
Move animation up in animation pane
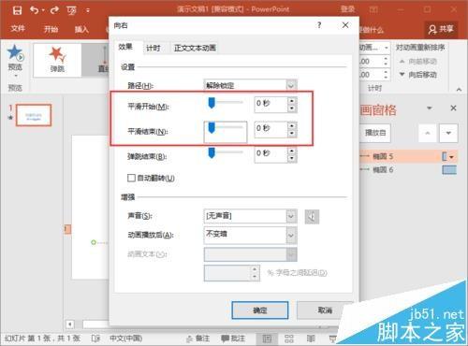point(428,133)
